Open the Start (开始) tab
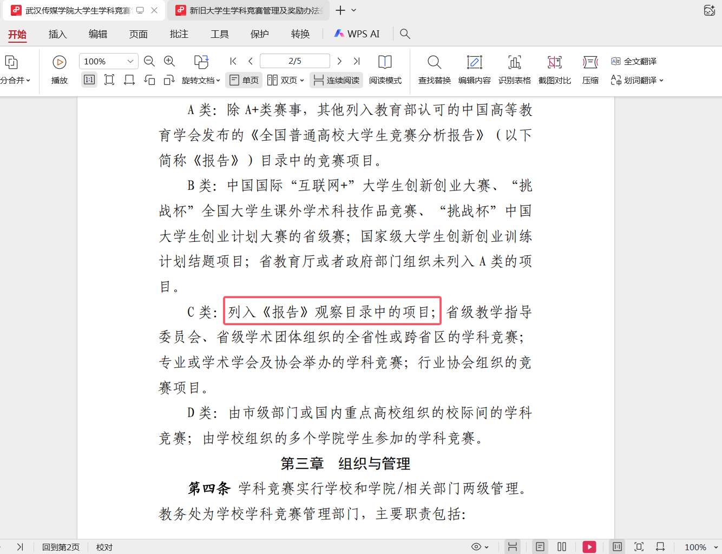Viewport: 722px width, 554px height. coord(17,34)
